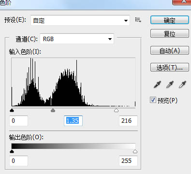This screenshot has height=174, width=191.
Task: Open 选项(T)... options dialog
Action: pyautogui.click(x=170, y=67)
